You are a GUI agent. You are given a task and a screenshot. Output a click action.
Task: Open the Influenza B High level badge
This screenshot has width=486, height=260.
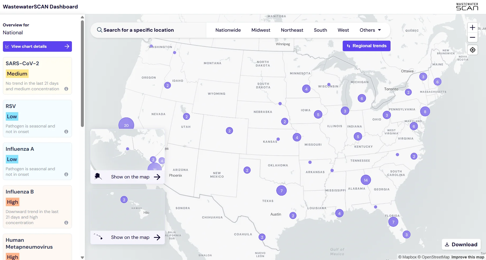[13, 202]
